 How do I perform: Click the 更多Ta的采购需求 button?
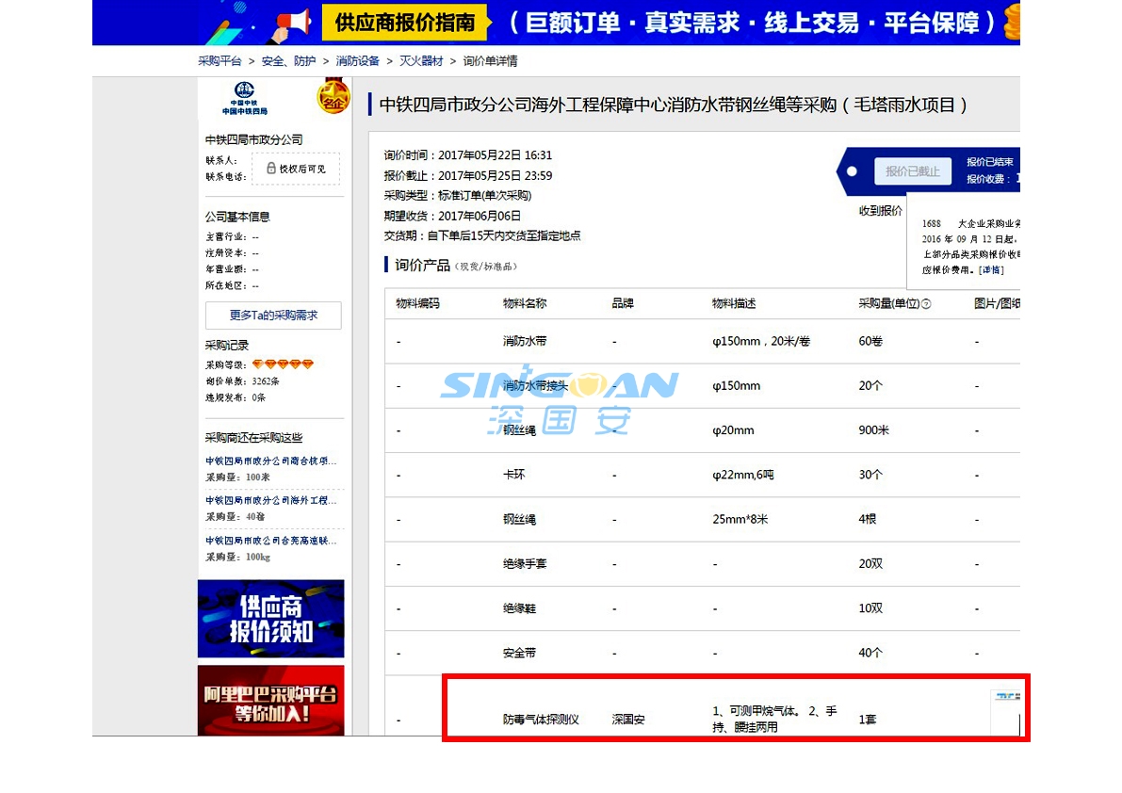point(273,316)
